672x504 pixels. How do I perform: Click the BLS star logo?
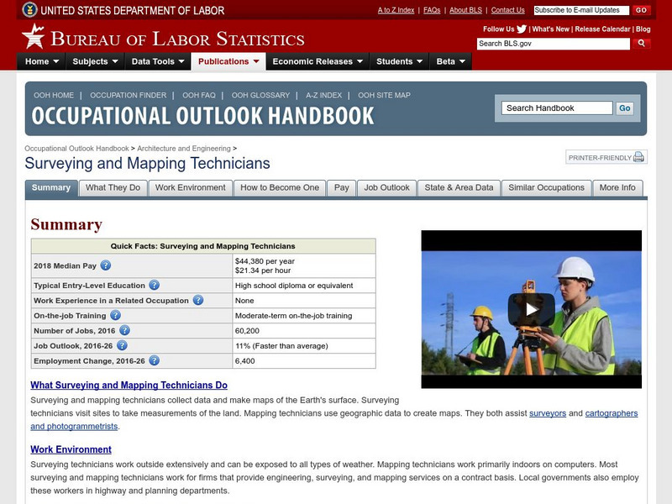point(34,36)
